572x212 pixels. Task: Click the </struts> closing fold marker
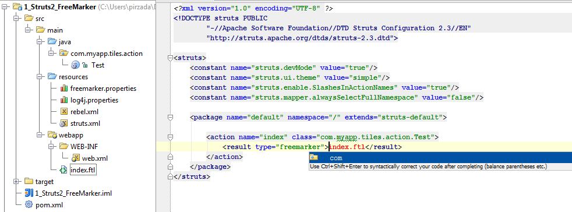point(170,176)
